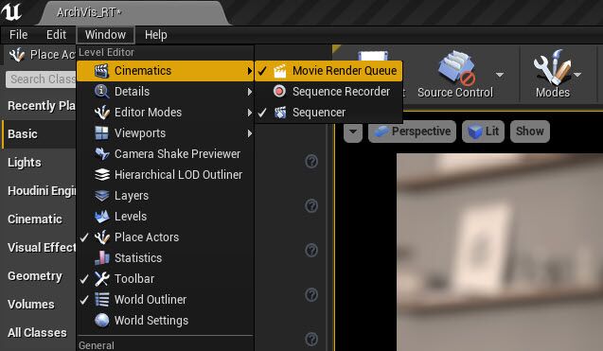Screen dimensions: 603x351
Task: Uncheck the Place Actors checkmark
Action: pos(84,237)
